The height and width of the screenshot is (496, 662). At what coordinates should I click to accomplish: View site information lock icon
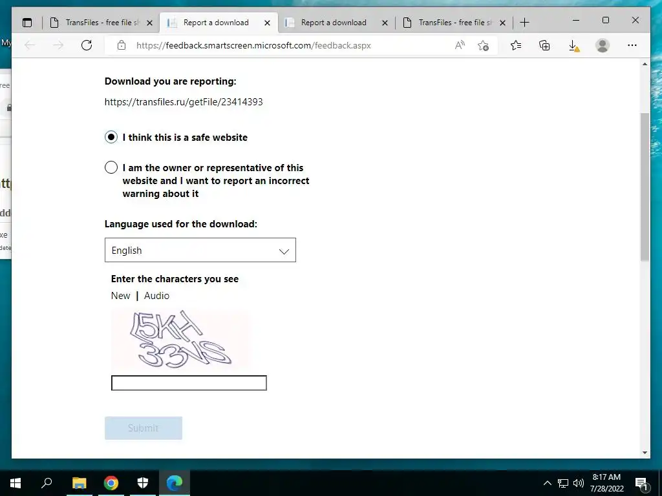(x=122, y=45)
